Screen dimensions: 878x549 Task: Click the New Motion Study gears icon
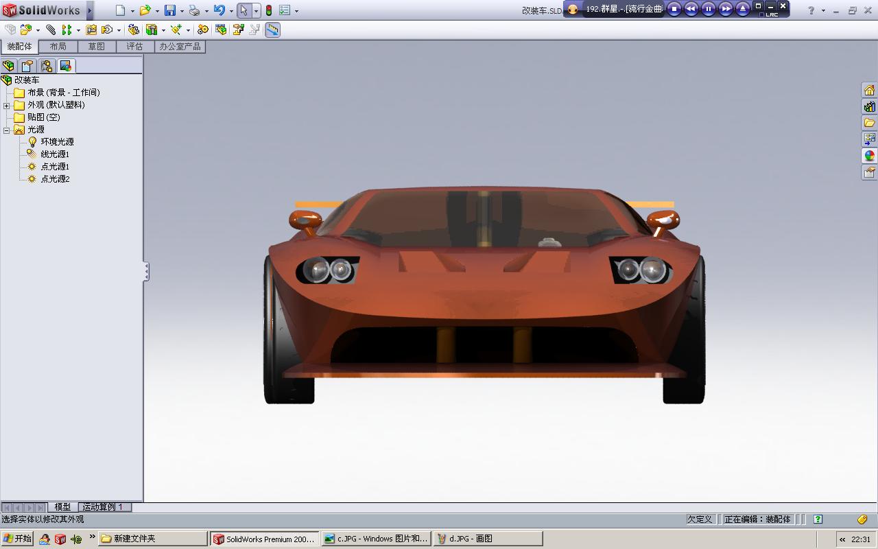click(203, 30)
